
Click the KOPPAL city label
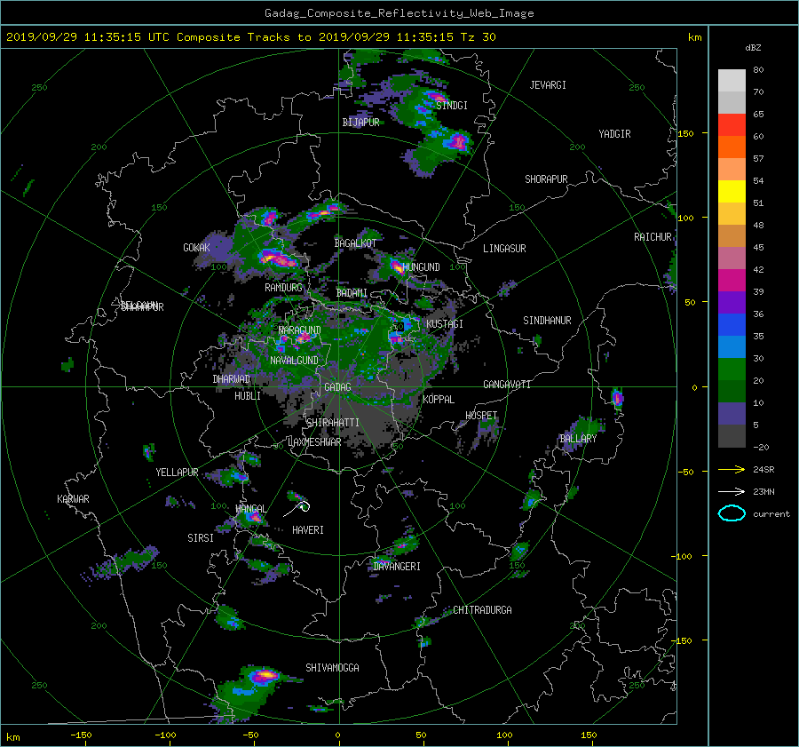tap(439, 400)
